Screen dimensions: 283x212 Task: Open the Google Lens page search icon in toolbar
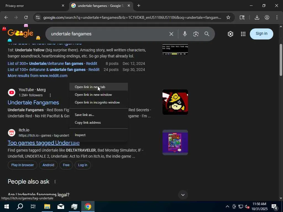coord(242,17)
